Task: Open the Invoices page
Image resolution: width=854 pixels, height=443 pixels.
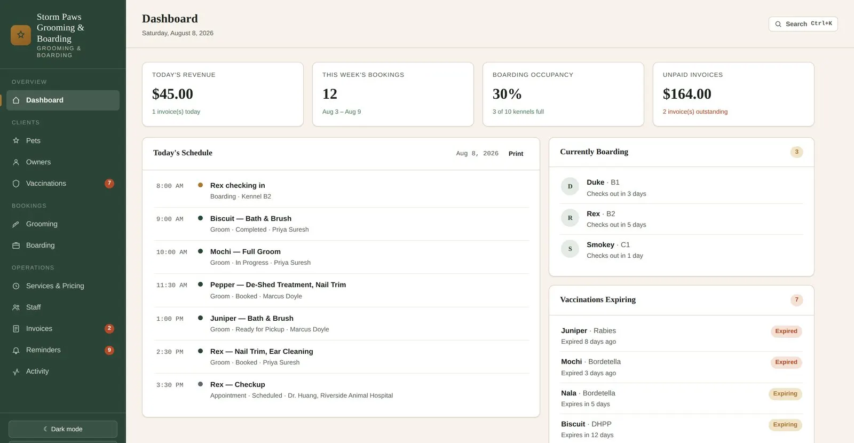Action: pos(63,329)
